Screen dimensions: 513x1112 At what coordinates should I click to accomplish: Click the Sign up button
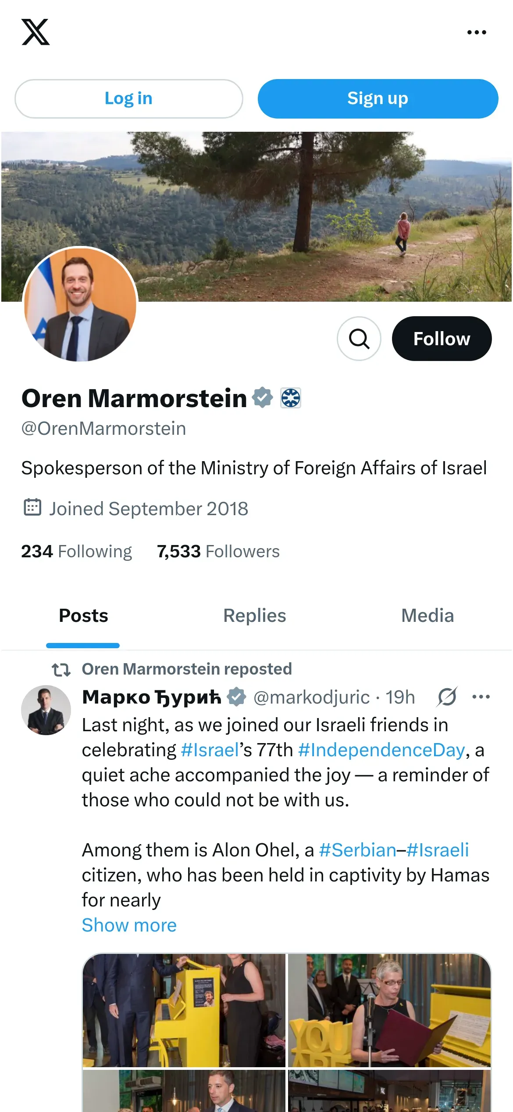tap(378, 99)
